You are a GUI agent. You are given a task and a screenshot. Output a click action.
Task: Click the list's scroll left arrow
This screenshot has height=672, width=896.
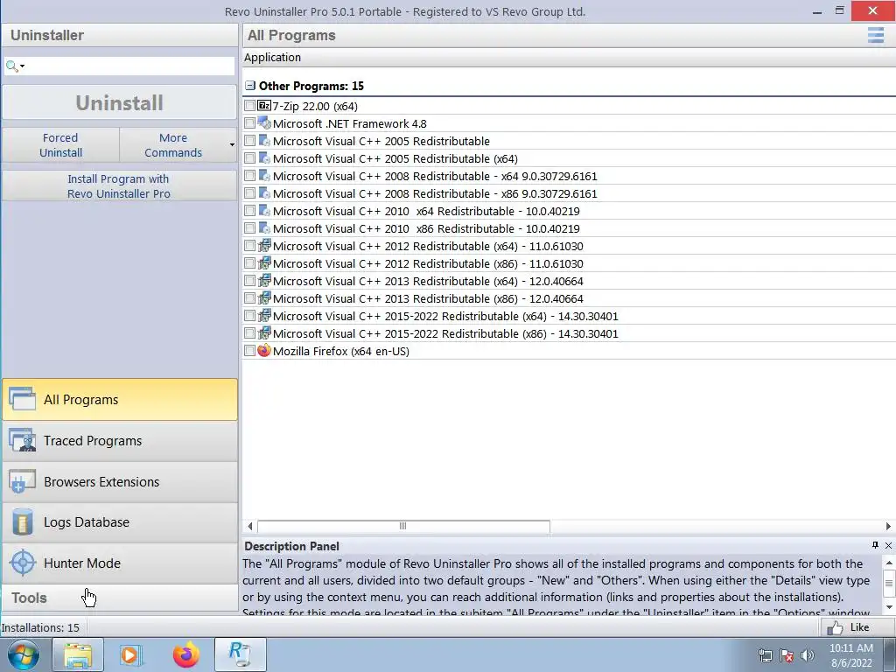(249, 526)
